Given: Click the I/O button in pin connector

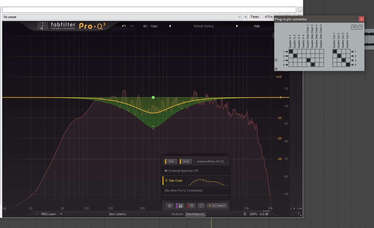Looking at the screenshot, I should (x=354, y=27).
